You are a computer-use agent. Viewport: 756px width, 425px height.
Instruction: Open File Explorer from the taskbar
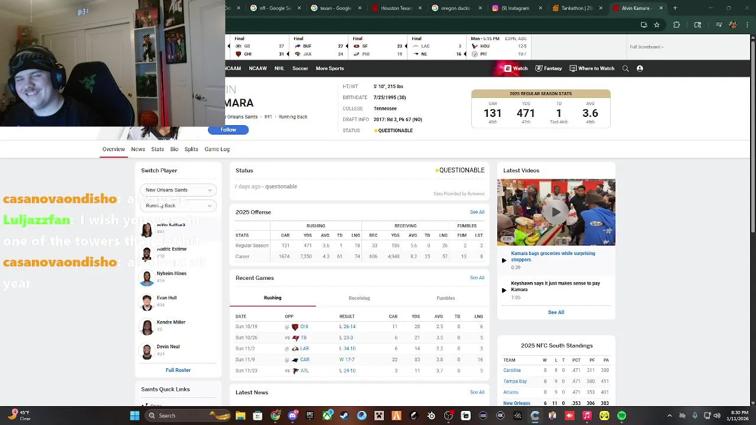pos(240,416)
